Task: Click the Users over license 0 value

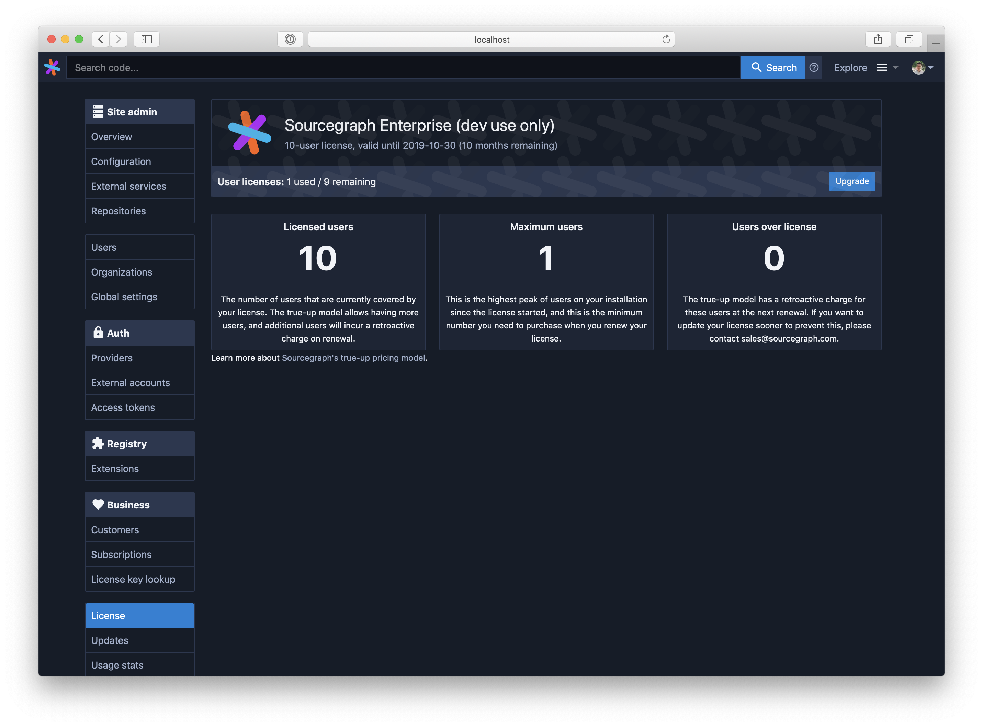Action: coord(773,258)
